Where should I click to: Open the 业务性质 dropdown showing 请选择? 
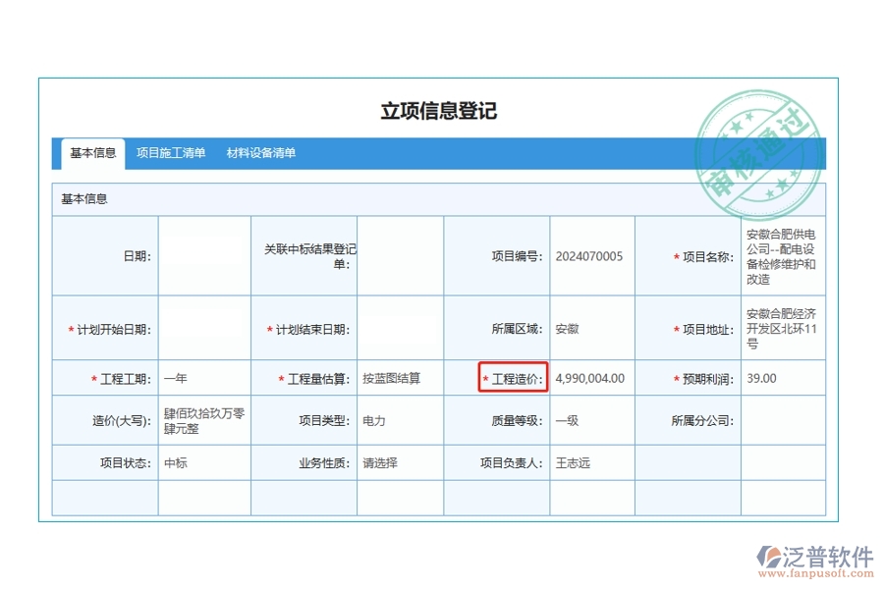399,461
